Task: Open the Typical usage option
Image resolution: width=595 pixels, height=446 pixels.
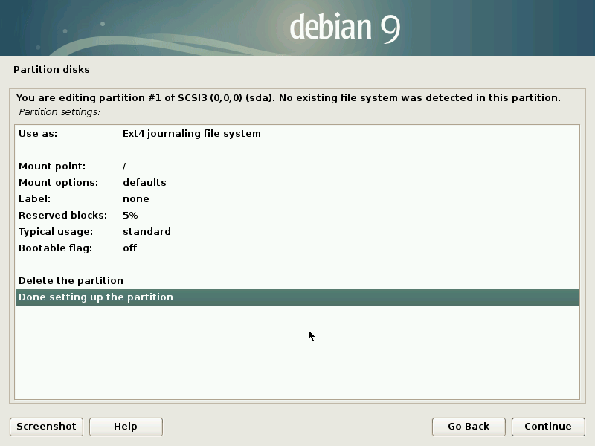Action: pos(56,232)
